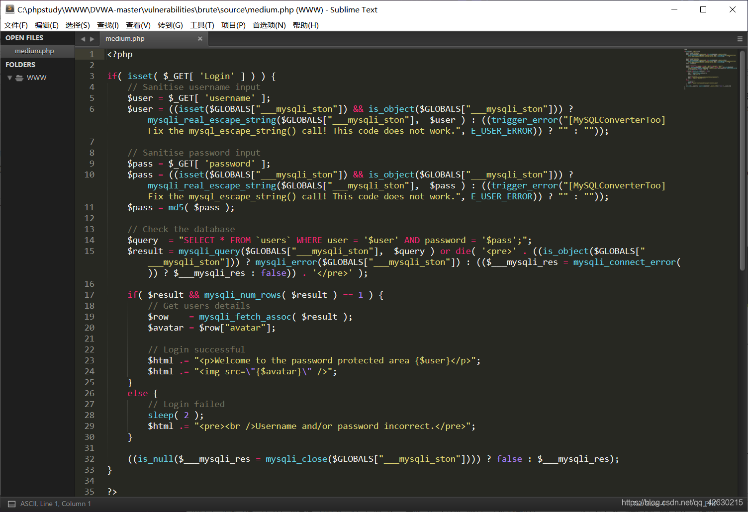Click line number 35 in the gutter
Image resolution: width=748 pixels, height=512 pixels.
pyautogui.click(x=89, y=492)
